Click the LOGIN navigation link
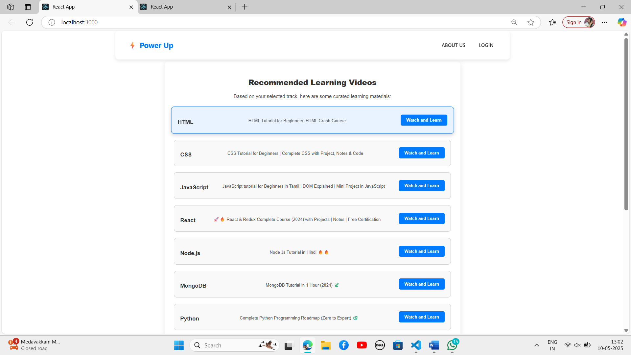This screenshot has width=631, height=355. pos(486,45)
